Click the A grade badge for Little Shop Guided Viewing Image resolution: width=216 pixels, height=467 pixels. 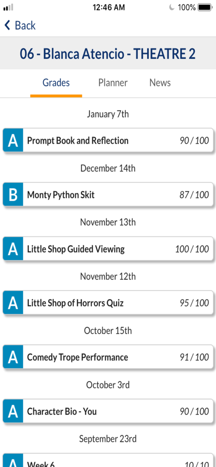click(x=13, y=249)
